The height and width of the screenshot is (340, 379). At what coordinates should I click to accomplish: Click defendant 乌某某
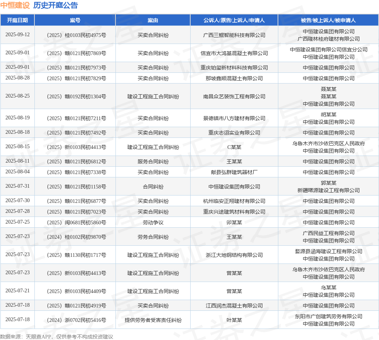[x=329, y=288]
